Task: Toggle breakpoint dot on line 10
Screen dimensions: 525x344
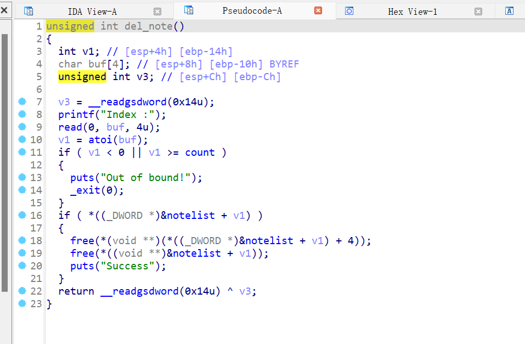Action: point(22,139)
